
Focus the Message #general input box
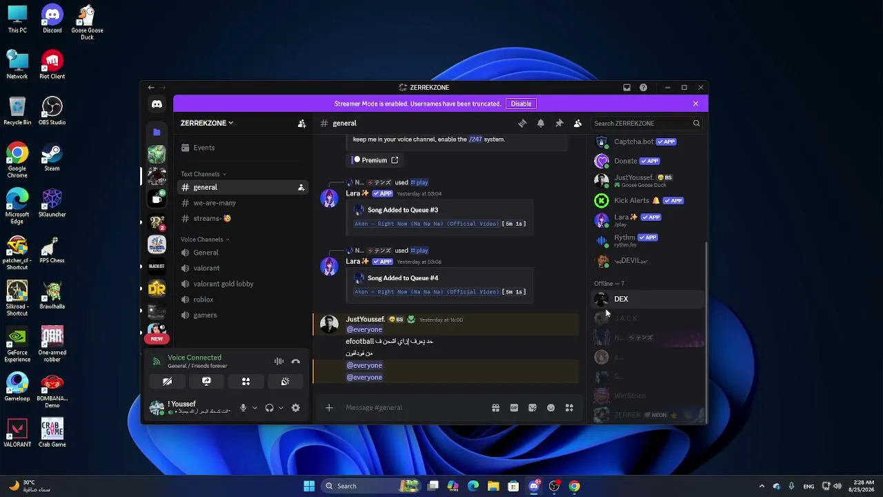[414, 408]
